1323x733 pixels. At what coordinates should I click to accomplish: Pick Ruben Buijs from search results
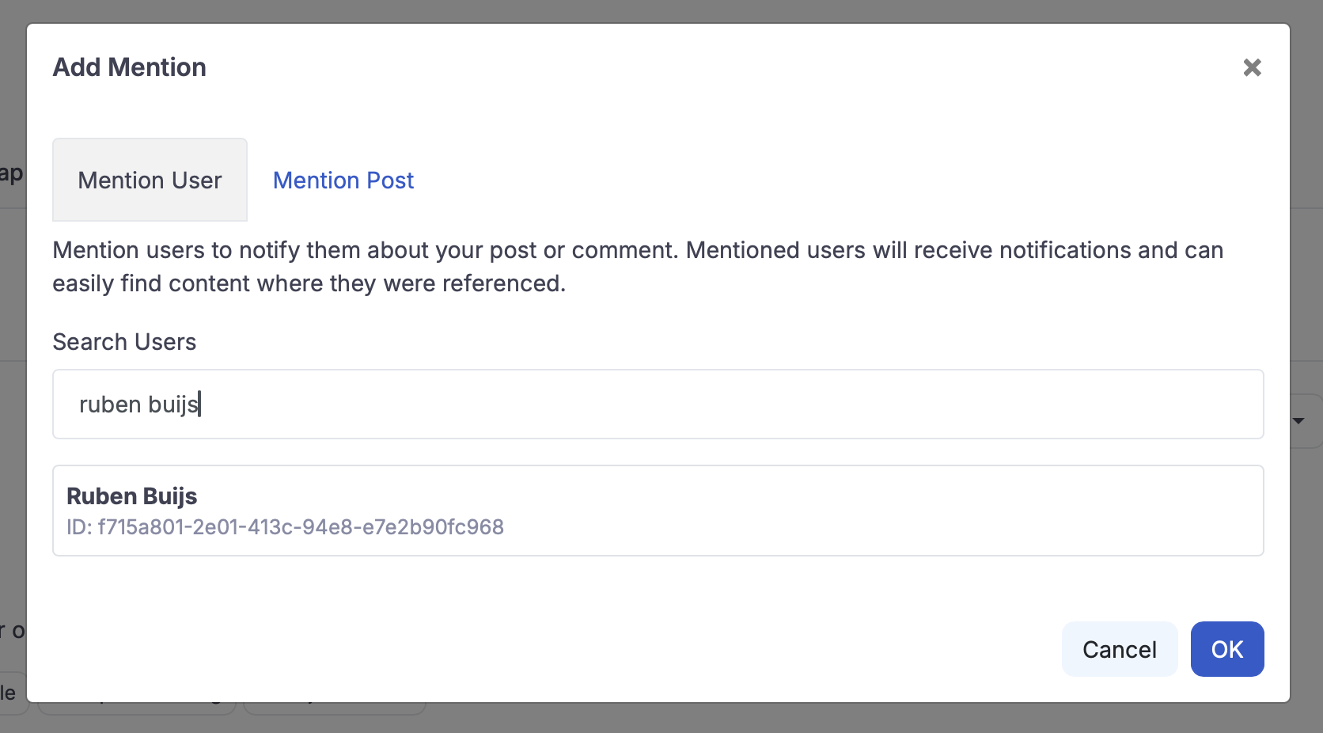point(657,511)
